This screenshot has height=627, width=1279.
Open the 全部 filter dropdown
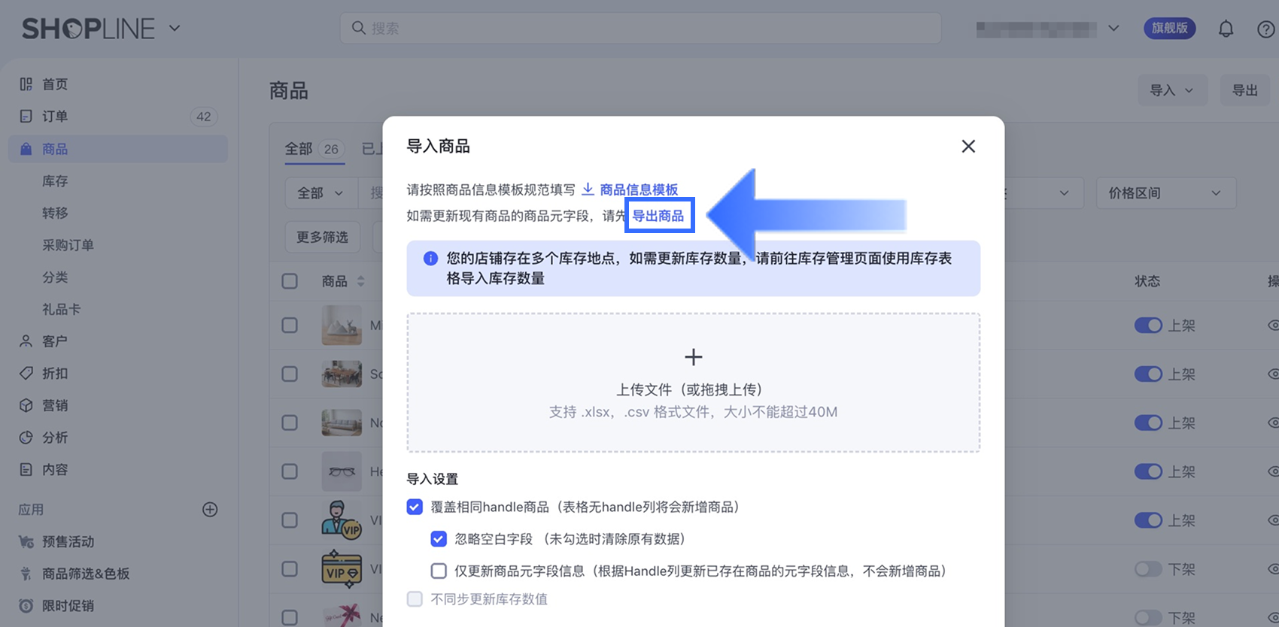point(321,193)
